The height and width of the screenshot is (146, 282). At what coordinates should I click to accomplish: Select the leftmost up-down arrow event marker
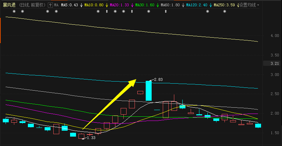pyautogui.click(x=107, y=11)
